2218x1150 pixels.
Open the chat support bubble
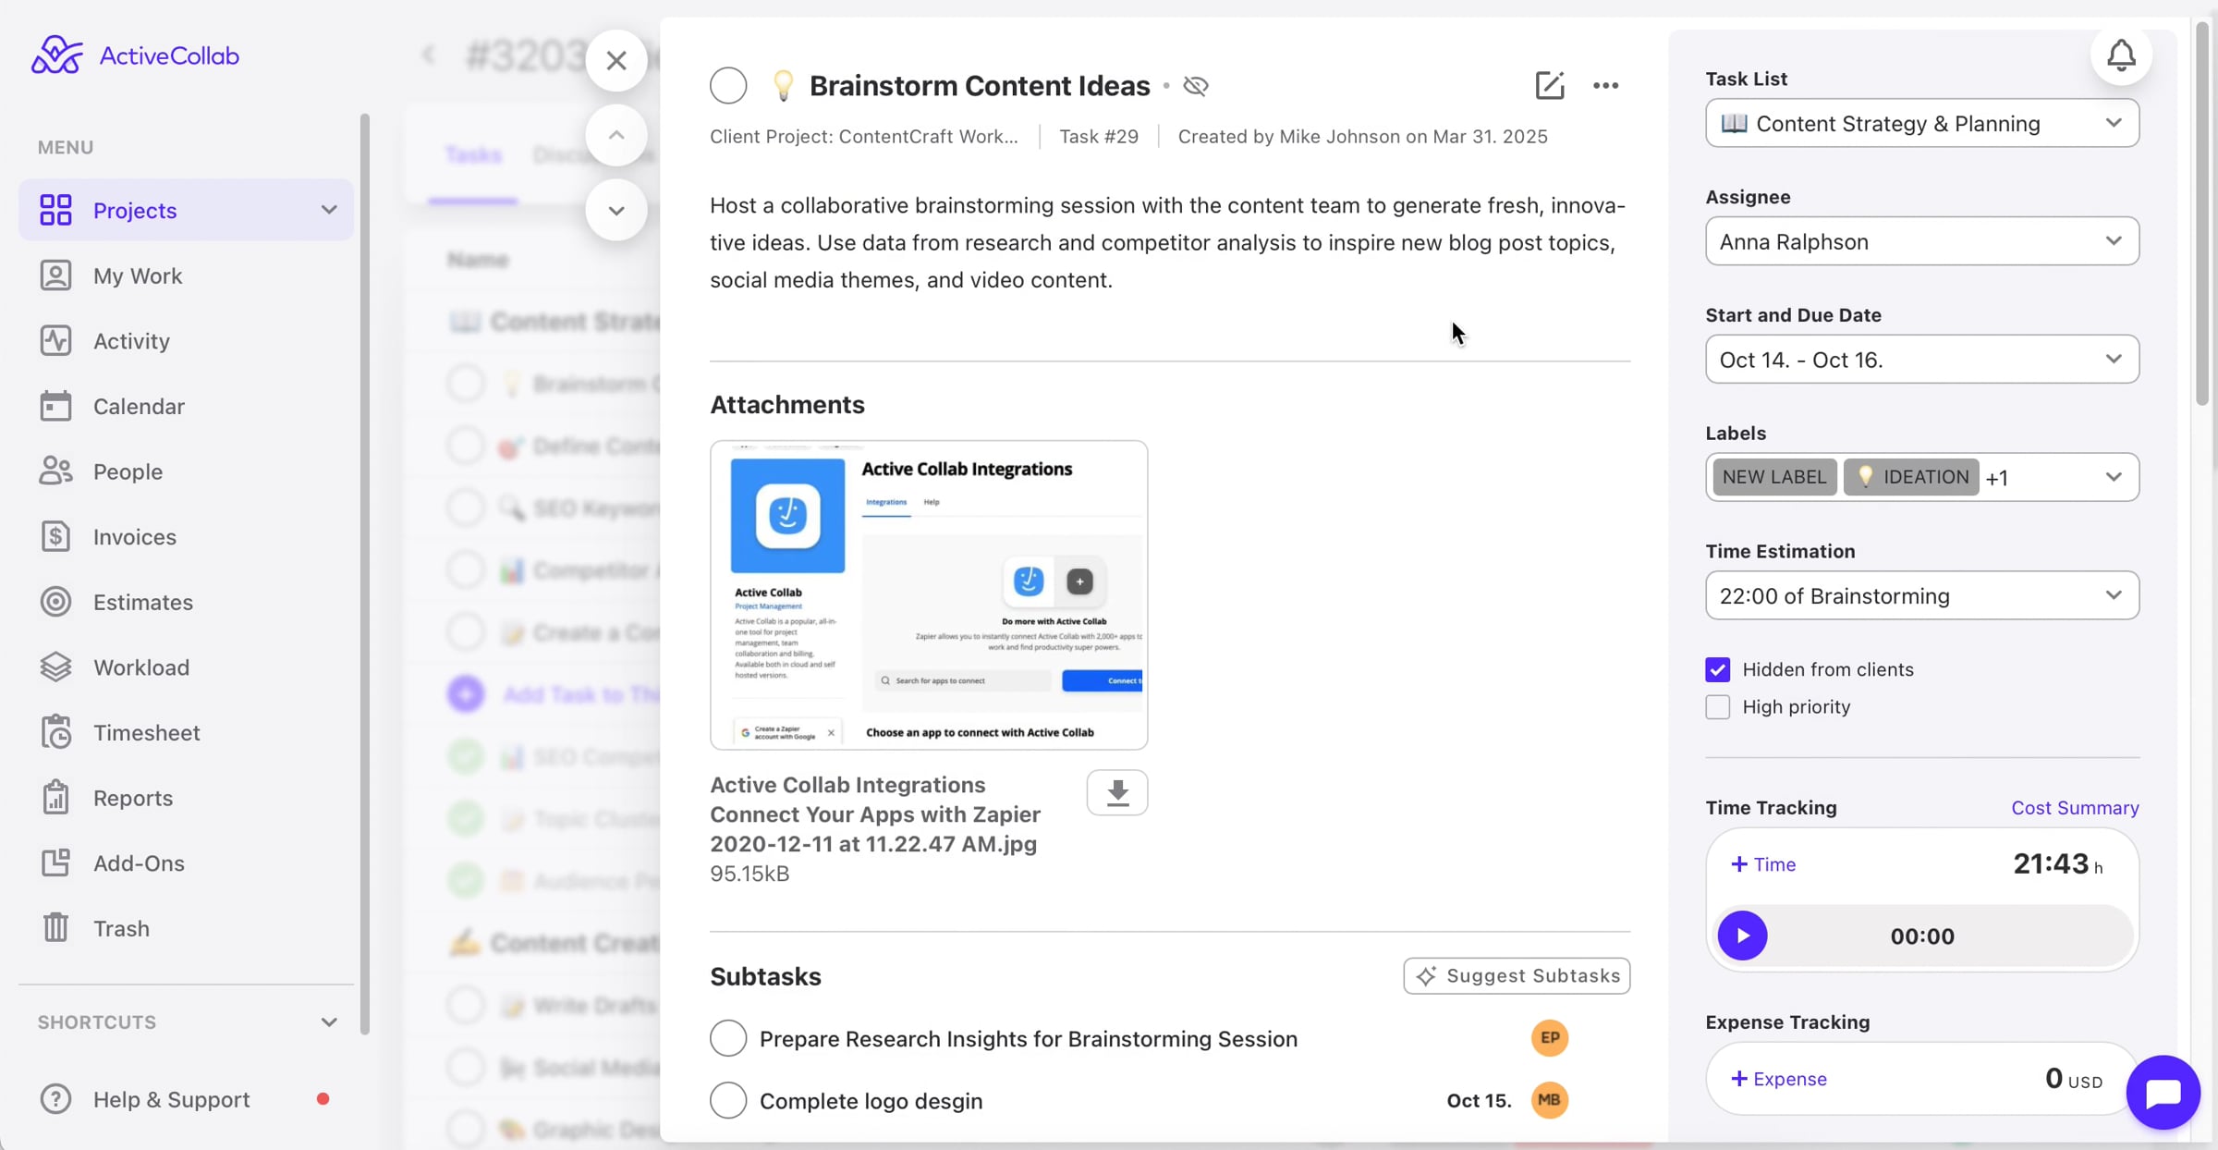tap(2163, 1092)
